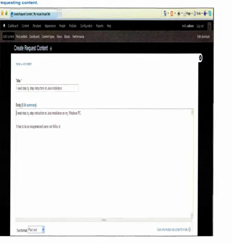Click the Find content shortcut
The image size is (232, 244).
pos(22,37)
